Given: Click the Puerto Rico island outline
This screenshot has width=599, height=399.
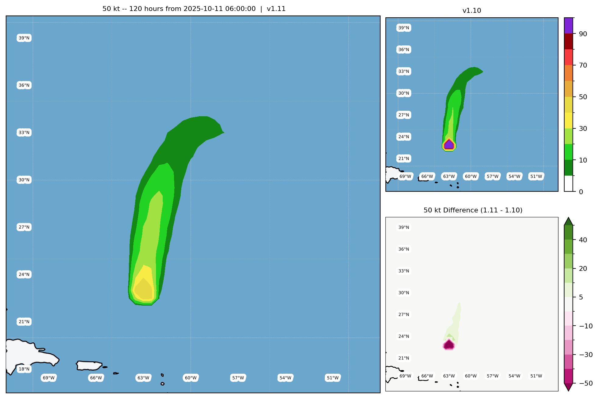Looking at the screenshot, I should (89, 366).
